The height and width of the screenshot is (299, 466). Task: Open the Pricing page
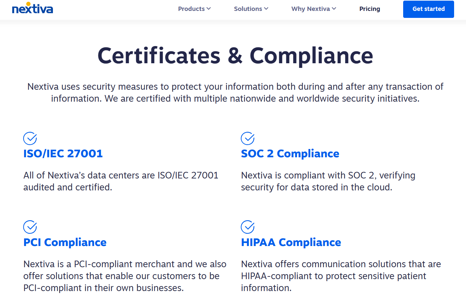click(369, 9)
